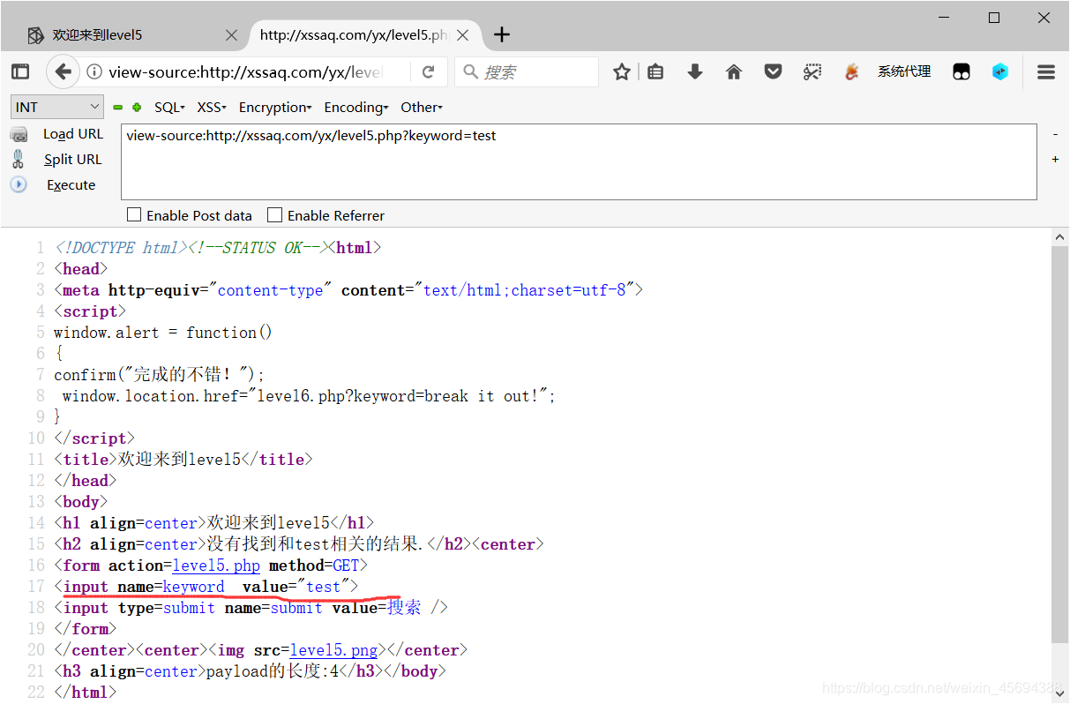Click the Execute play icon

coord(19,185)
